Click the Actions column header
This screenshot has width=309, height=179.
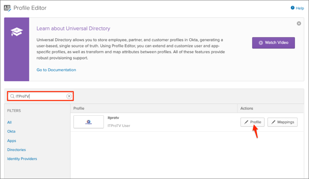coord(247,108)
